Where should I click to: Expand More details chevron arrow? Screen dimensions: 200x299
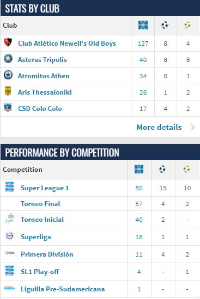coord(192,127)
